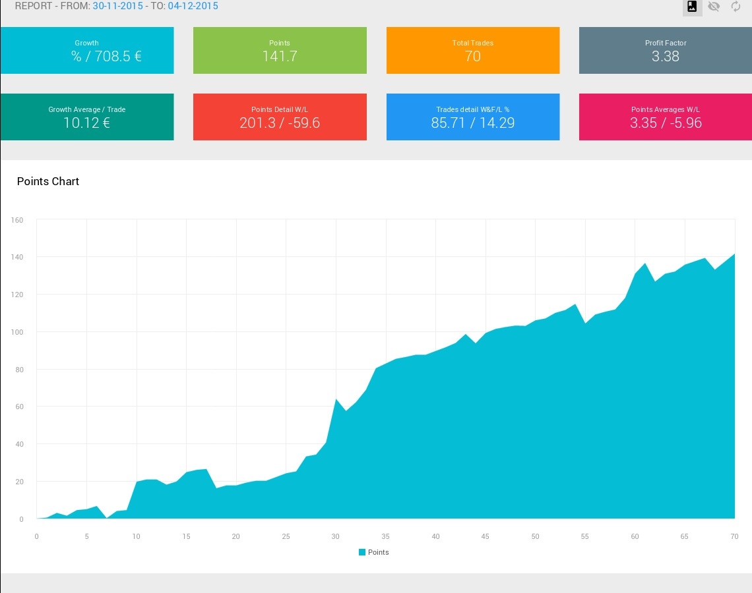The height and width of the screenshot is (593, 752).
Task: Click the gray Profit Factor card
Action: coord(665,50)
